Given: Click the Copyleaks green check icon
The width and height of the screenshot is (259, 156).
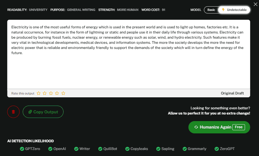Looking at the screenshot, I should coord(127,149).
